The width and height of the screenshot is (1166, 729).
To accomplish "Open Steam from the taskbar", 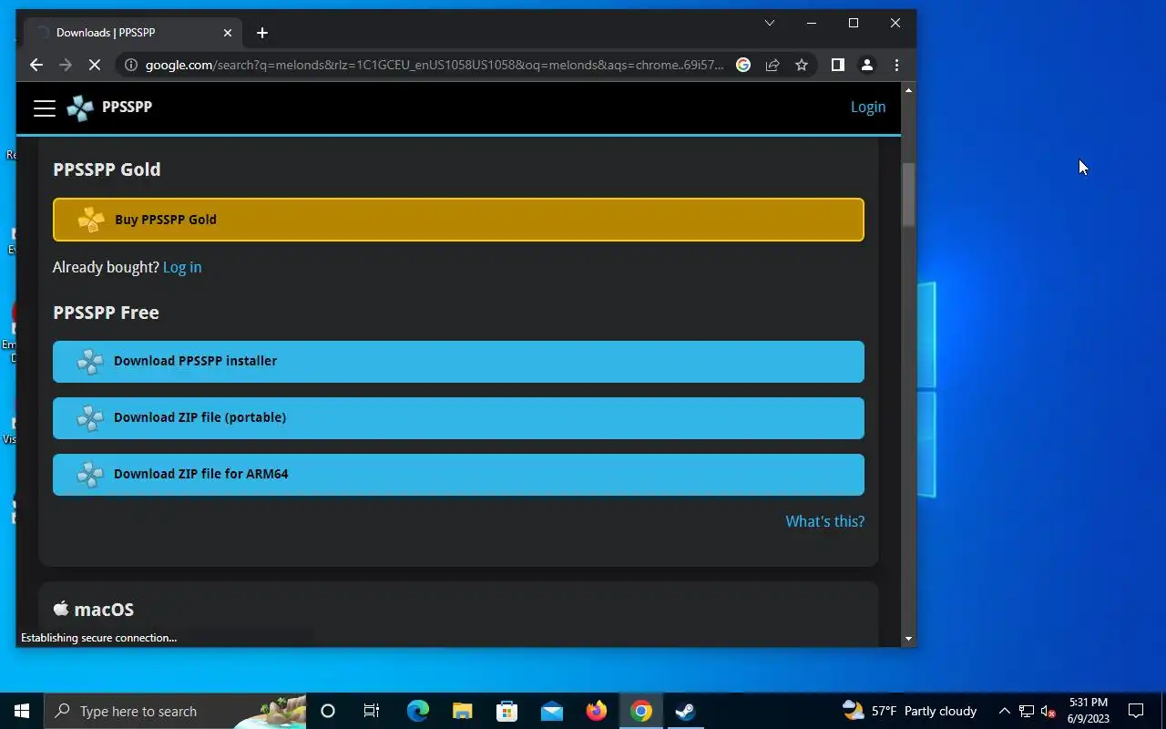I will 686,711.
